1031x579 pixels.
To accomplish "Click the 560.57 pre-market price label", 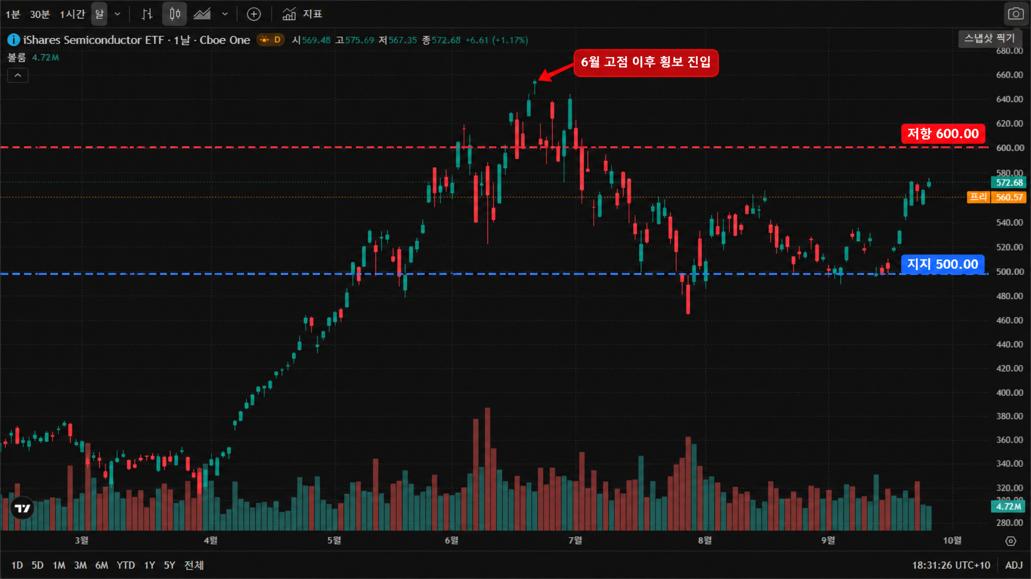I will pyautogui.click(x=1009, y=197).
